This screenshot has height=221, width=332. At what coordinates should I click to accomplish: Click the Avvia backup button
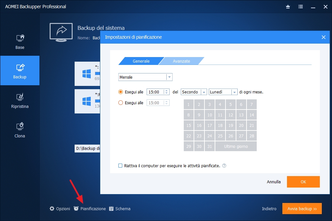click(x=302, y=209)
